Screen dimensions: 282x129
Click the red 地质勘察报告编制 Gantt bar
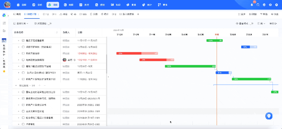pos(157,60)
